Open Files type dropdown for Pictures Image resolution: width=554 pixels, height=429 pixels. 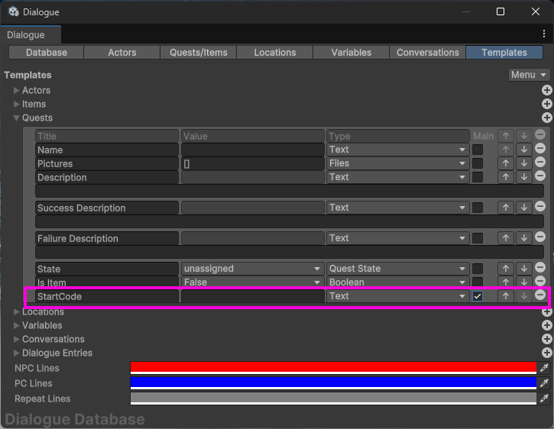[397, 163]
